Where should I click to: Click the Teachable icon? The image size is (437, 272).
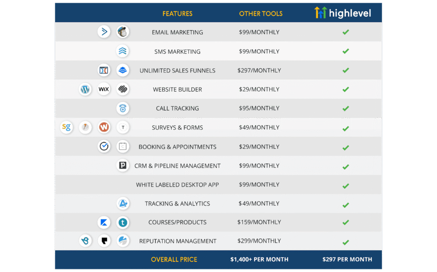coord(122,222)
